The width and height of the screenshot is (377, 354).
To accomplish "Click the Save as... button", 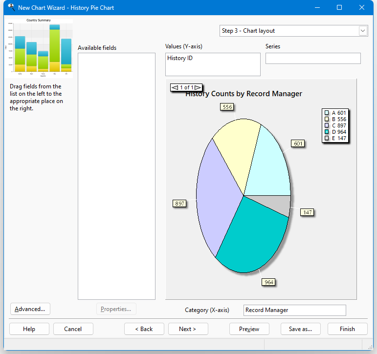I will 300,329.
